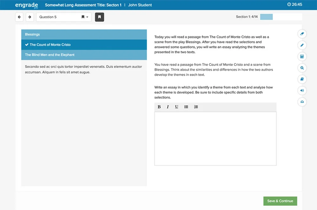Click the section progress bar
This screenshot has width=317, height=210.
click(281, 17)
